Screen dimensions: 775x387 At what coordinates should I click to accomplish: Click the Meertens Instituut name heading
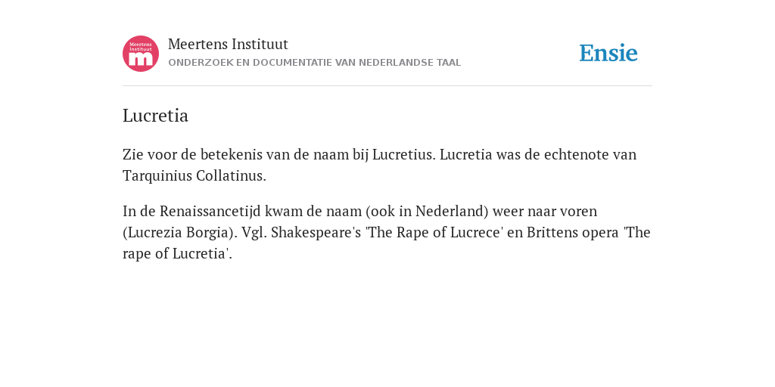(228, 44)
